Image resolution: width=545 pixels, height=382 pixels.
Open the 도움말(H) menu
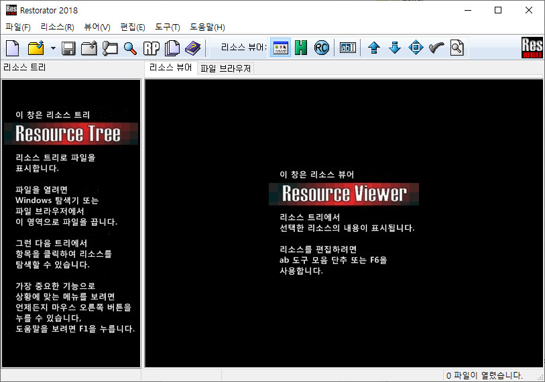(208, 27)
